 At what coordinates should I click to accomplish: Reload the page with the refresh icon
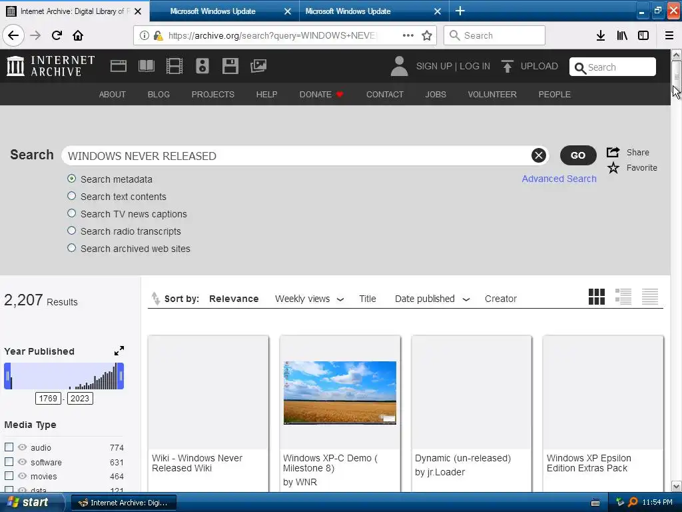click(57, 35)
